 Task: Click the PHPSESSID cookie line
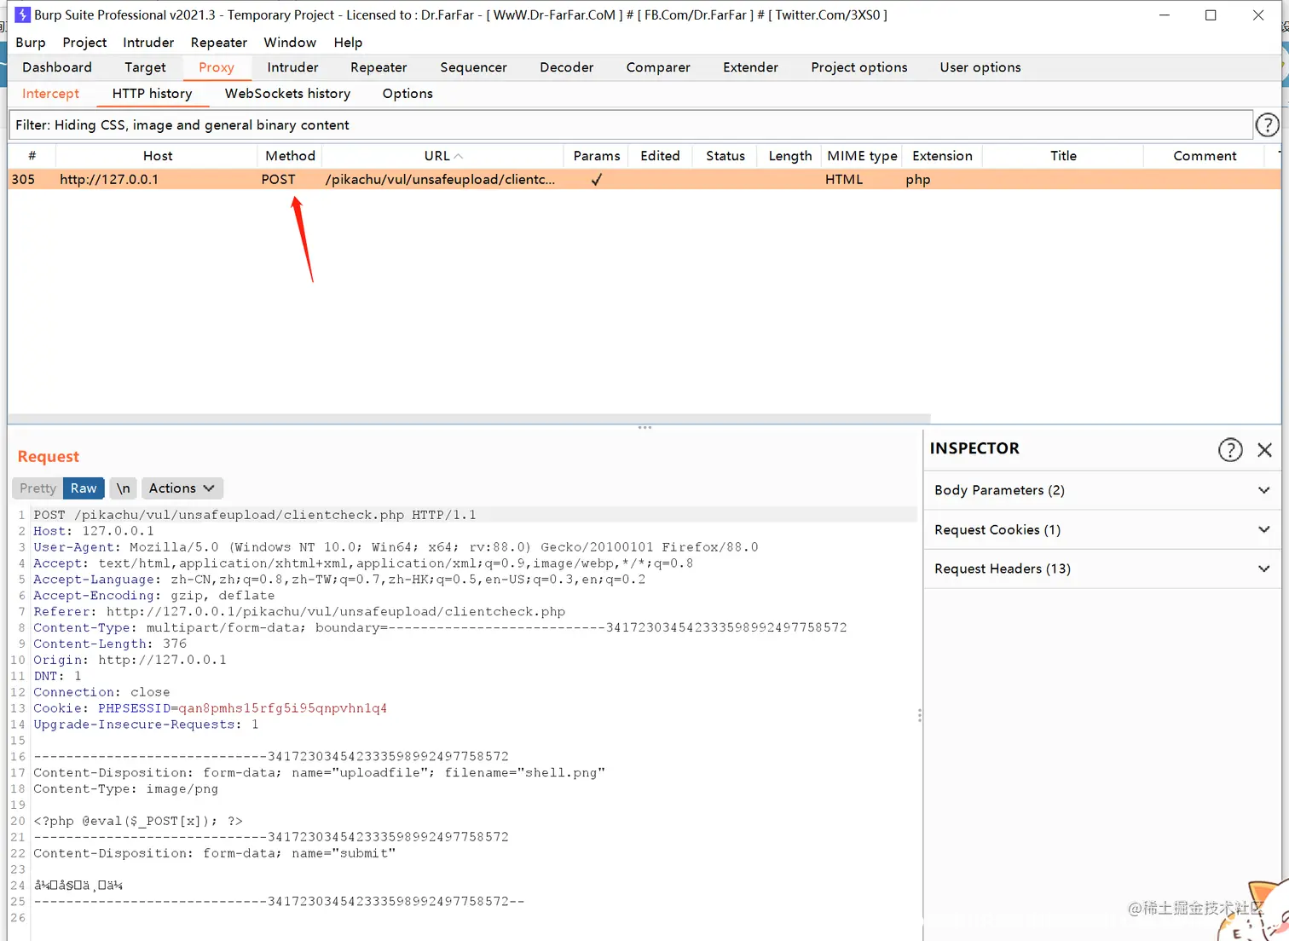point(210,708)
